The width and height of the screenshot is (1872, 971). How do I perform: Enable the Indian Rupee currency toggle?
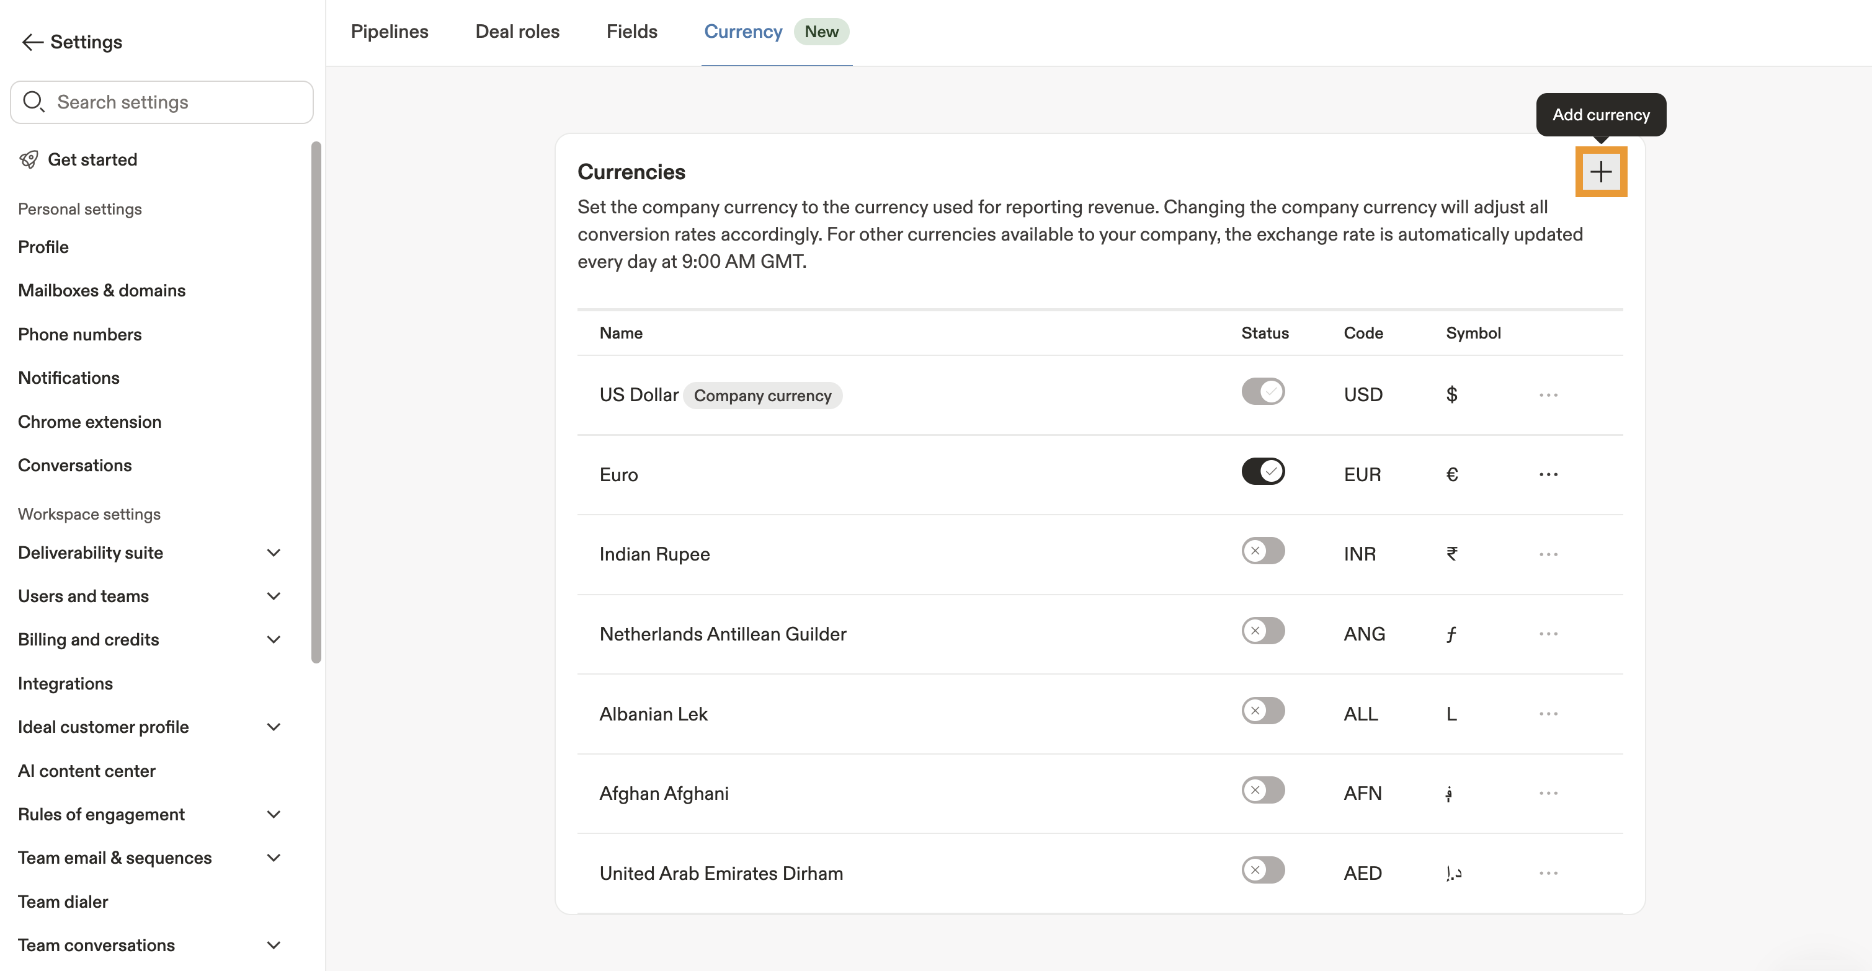[1263, 551]
